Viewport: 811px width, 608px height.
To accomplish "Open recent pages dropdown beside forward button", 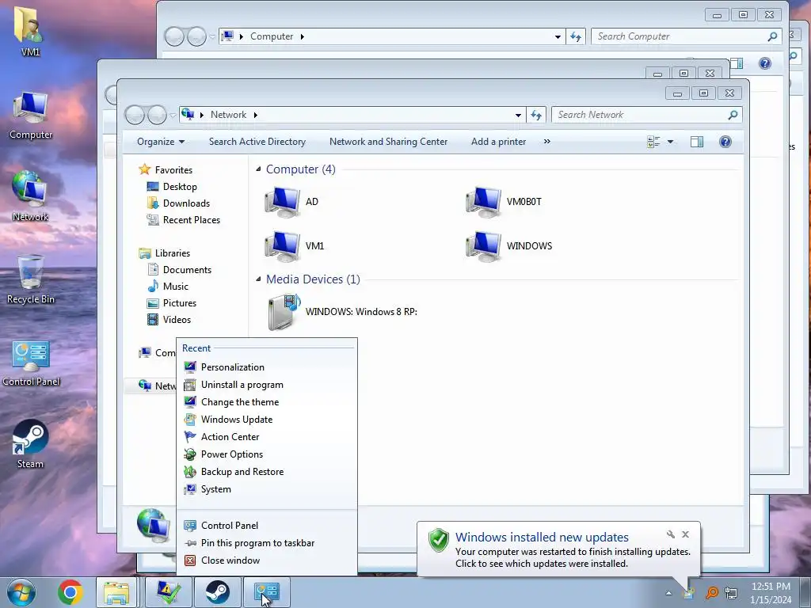I will pos(173,116).
